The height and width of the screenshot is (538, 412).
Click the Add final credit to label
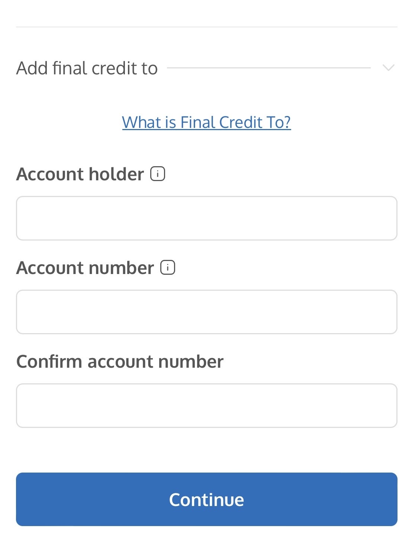click(x=87, y=68)
